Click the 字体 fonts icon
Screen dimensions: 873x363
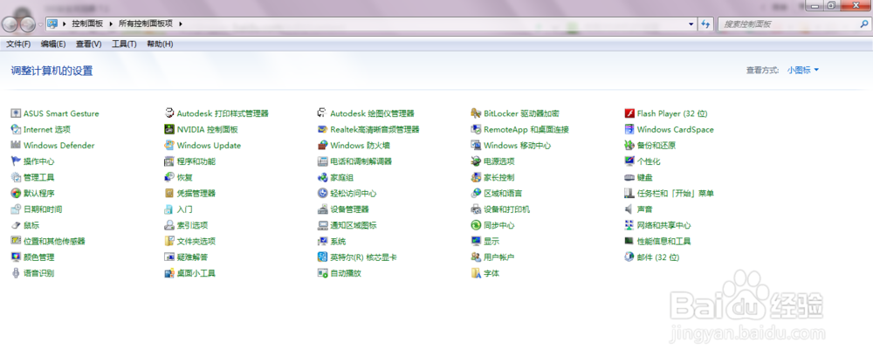[x=476, y=273]
